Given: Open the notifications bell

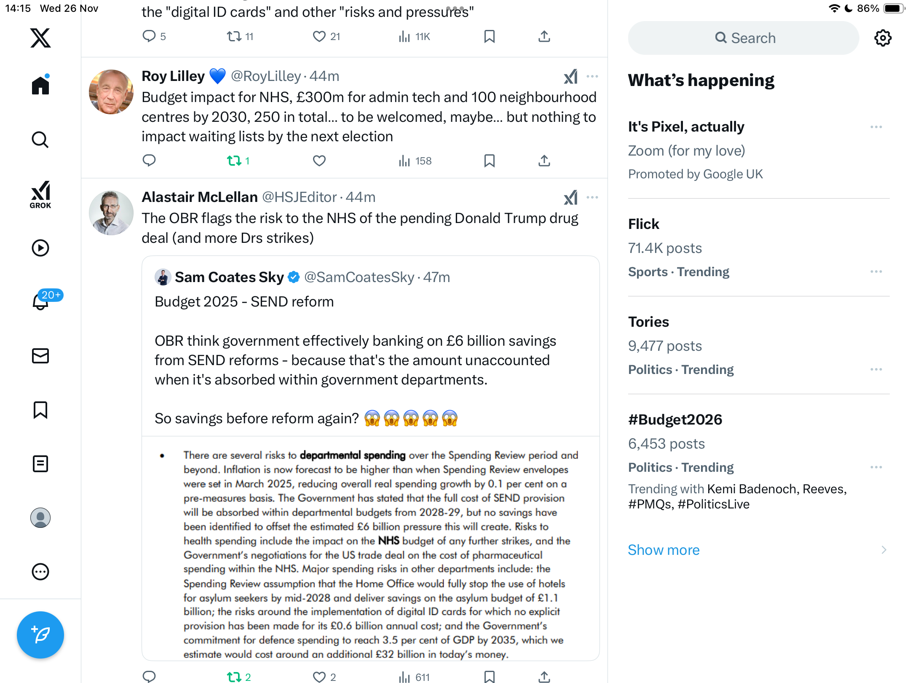Looking at the screenshot, I should (x=41, y=301).
